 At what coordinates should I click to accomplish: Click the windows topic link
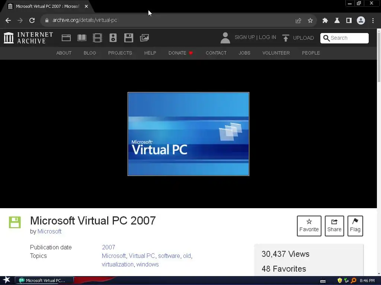147,264
